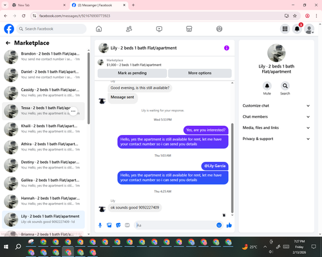This screenshot has height=257, width=322.
Task: Open the Windows action center notifications icon
Action: 314,247
